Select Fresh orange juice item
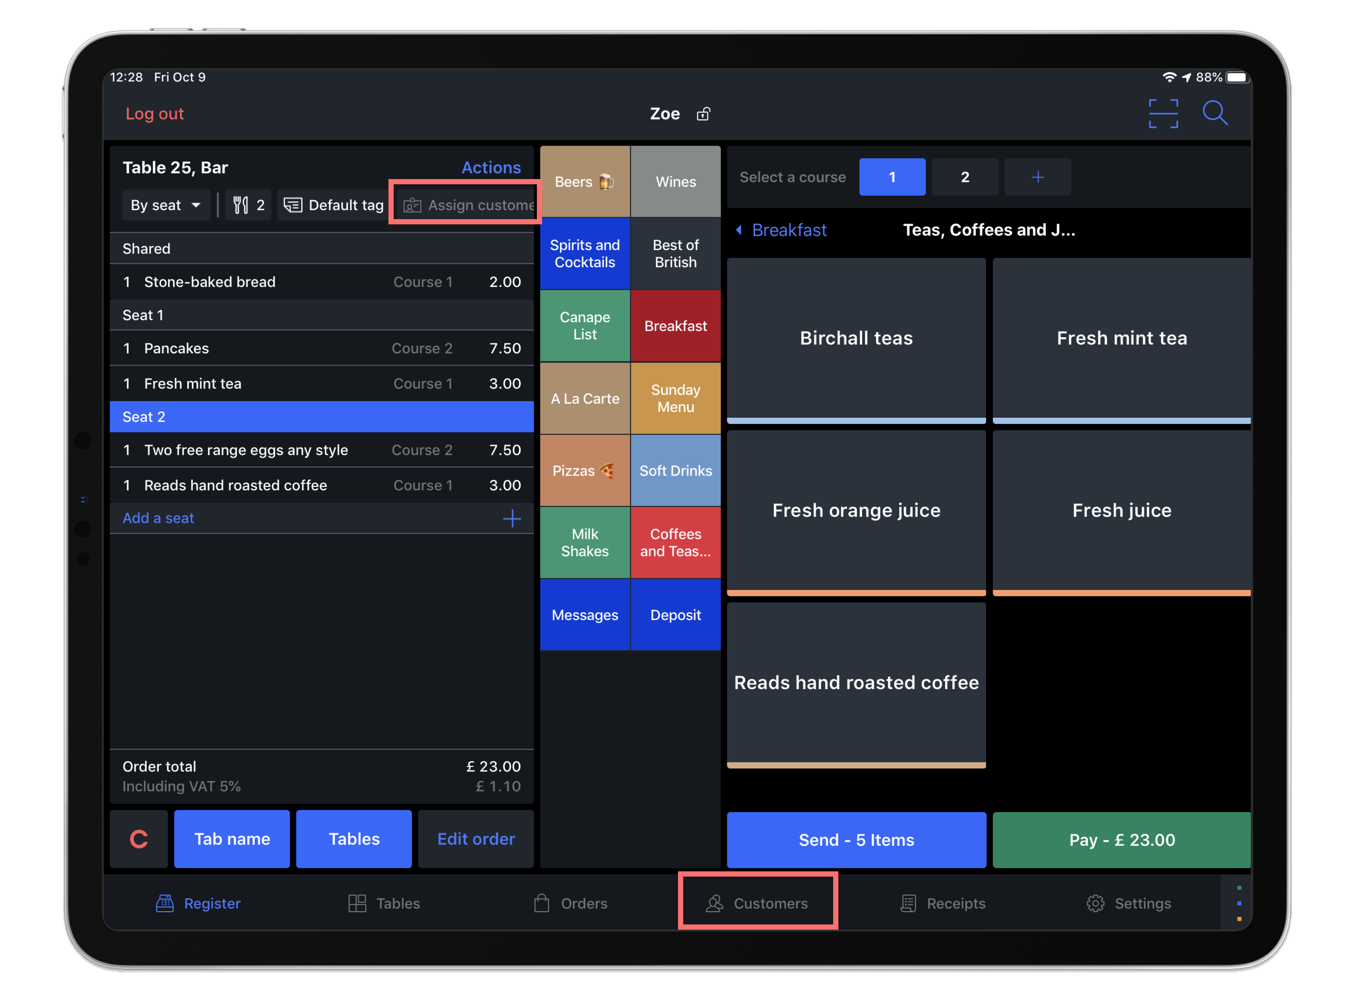This screenshot has height=1002, width=1356. (855, 510)
